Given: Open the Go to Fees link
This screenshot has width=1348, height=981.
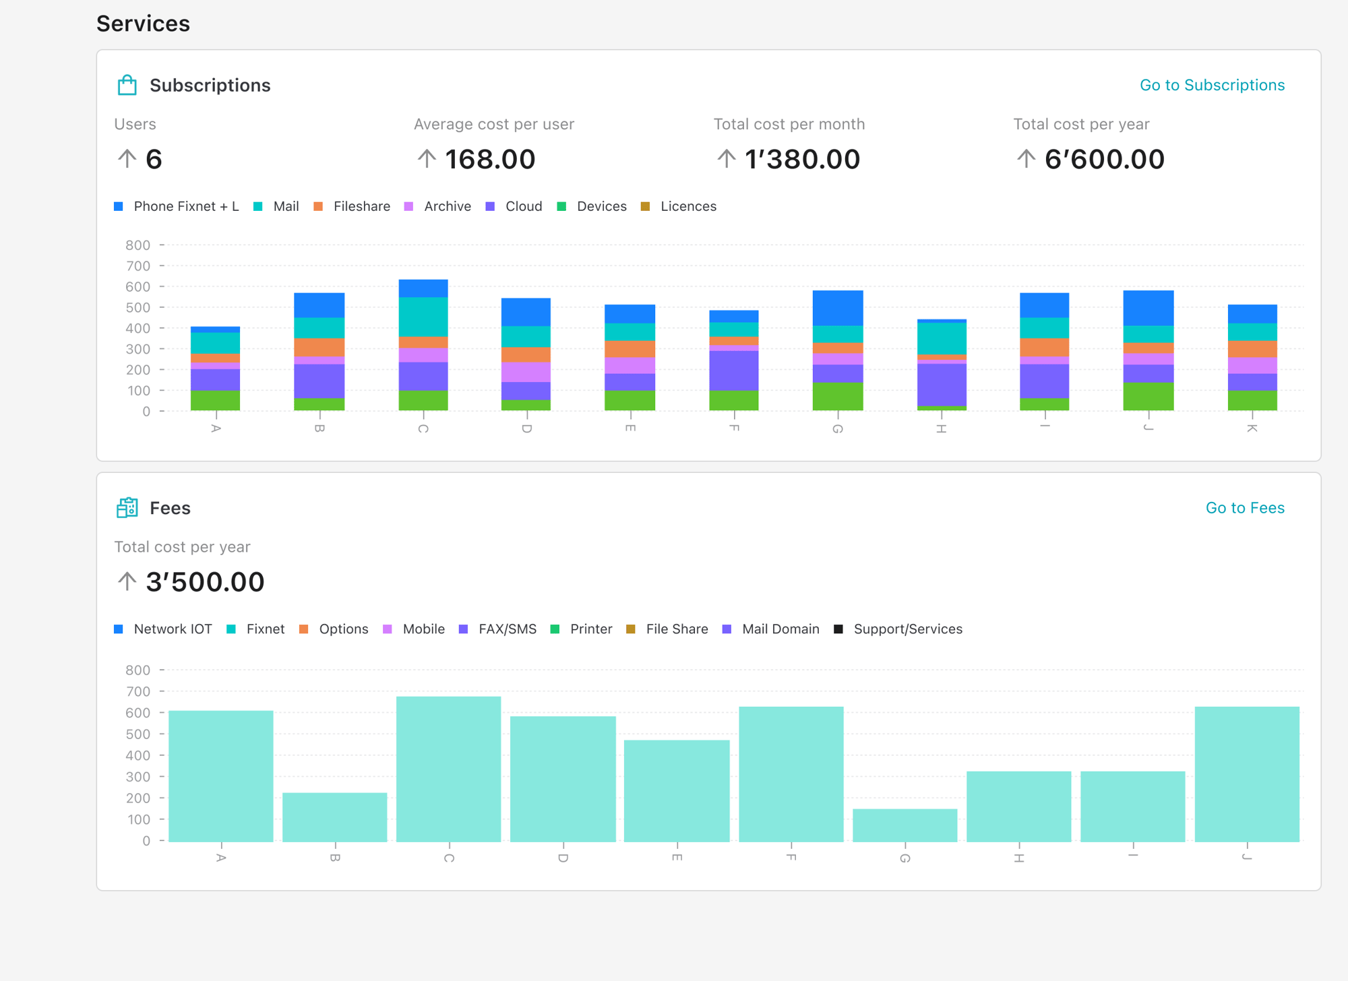Looking at the screenshot, I should pyautogui.click(x=1244, y=507).
